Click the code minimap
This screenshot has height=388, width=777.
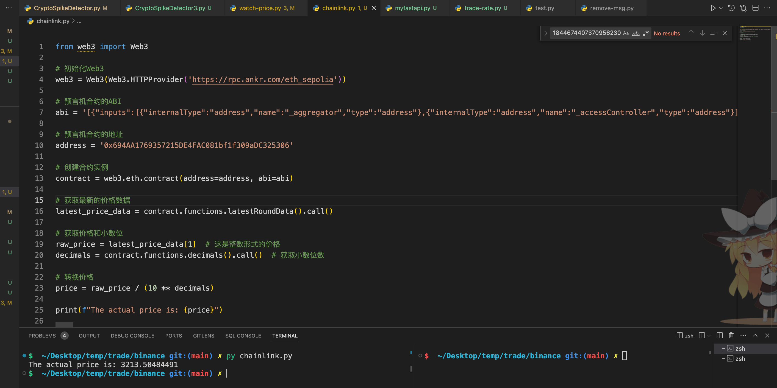(x=754, y=33)
